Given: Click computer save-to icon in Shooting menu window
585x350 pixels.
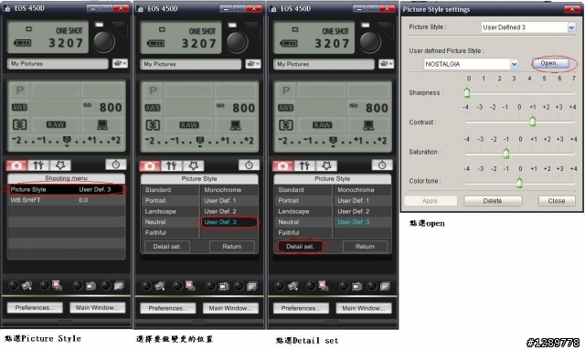Looking at the screenshot, I should [x=102, y=124].
